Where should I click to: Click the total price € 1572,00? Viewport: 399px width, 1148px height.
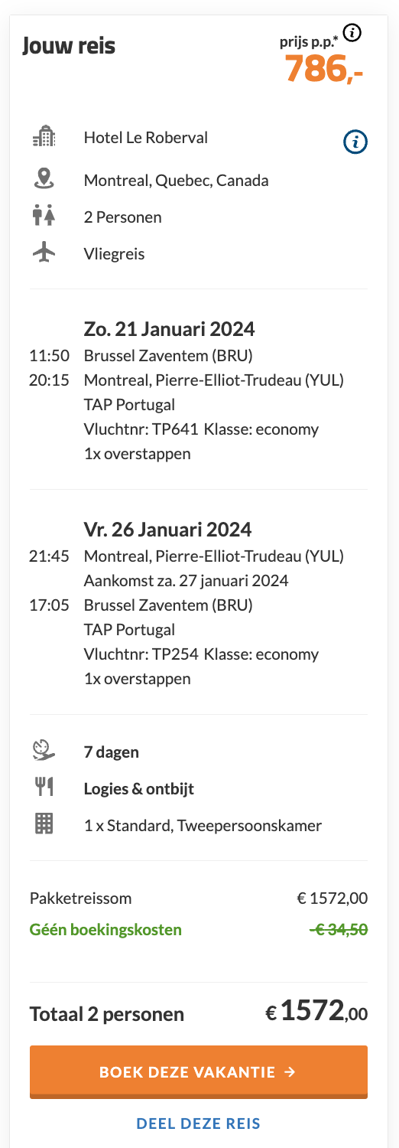tap(316, 1013)
